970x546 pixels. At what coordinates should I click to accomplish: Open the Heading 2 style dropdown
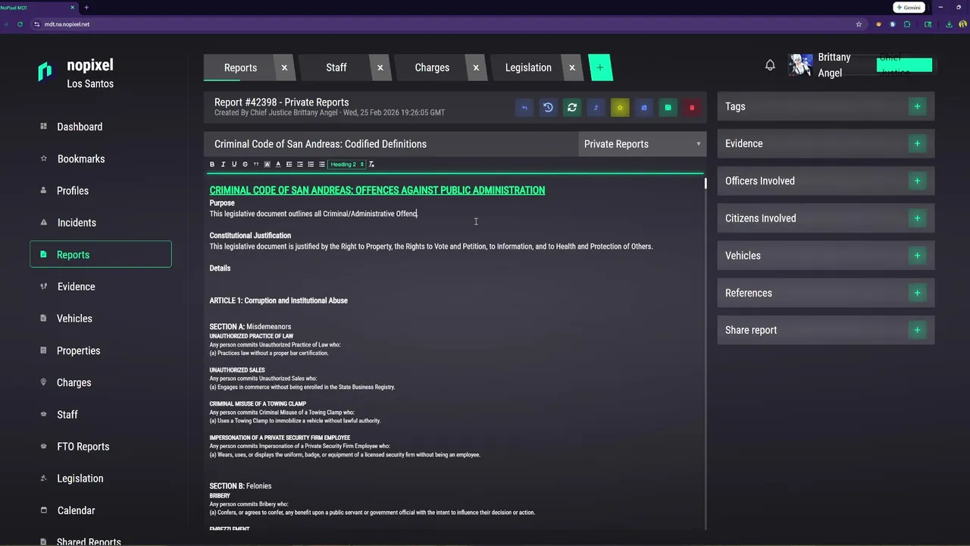347,164
